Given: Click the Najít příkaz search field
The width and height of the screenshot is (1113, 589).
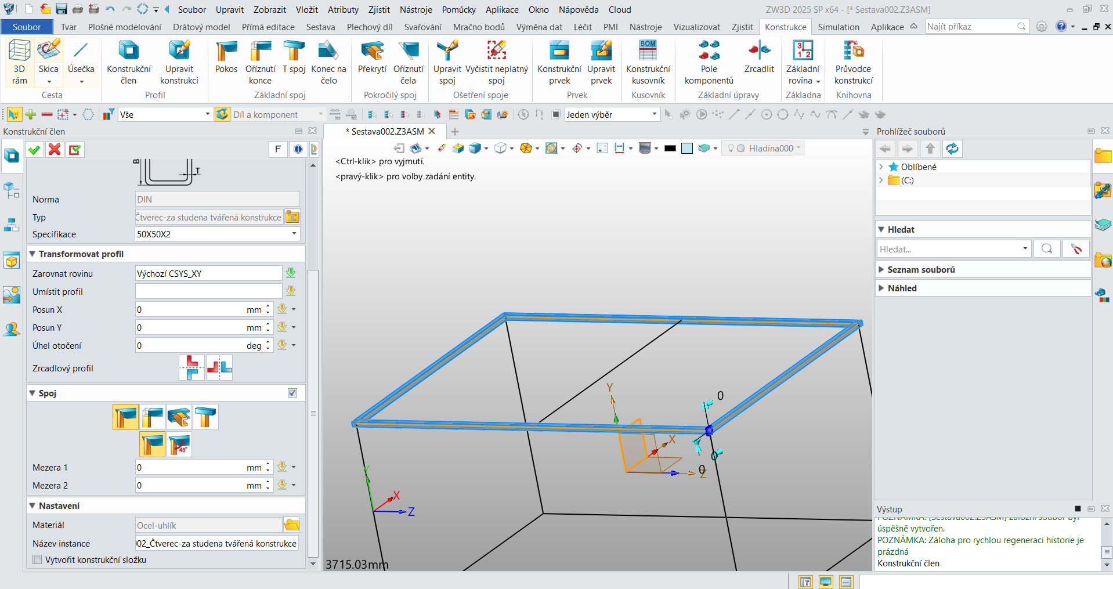Looking at the screenshot, I should click(x=977, y=27).
